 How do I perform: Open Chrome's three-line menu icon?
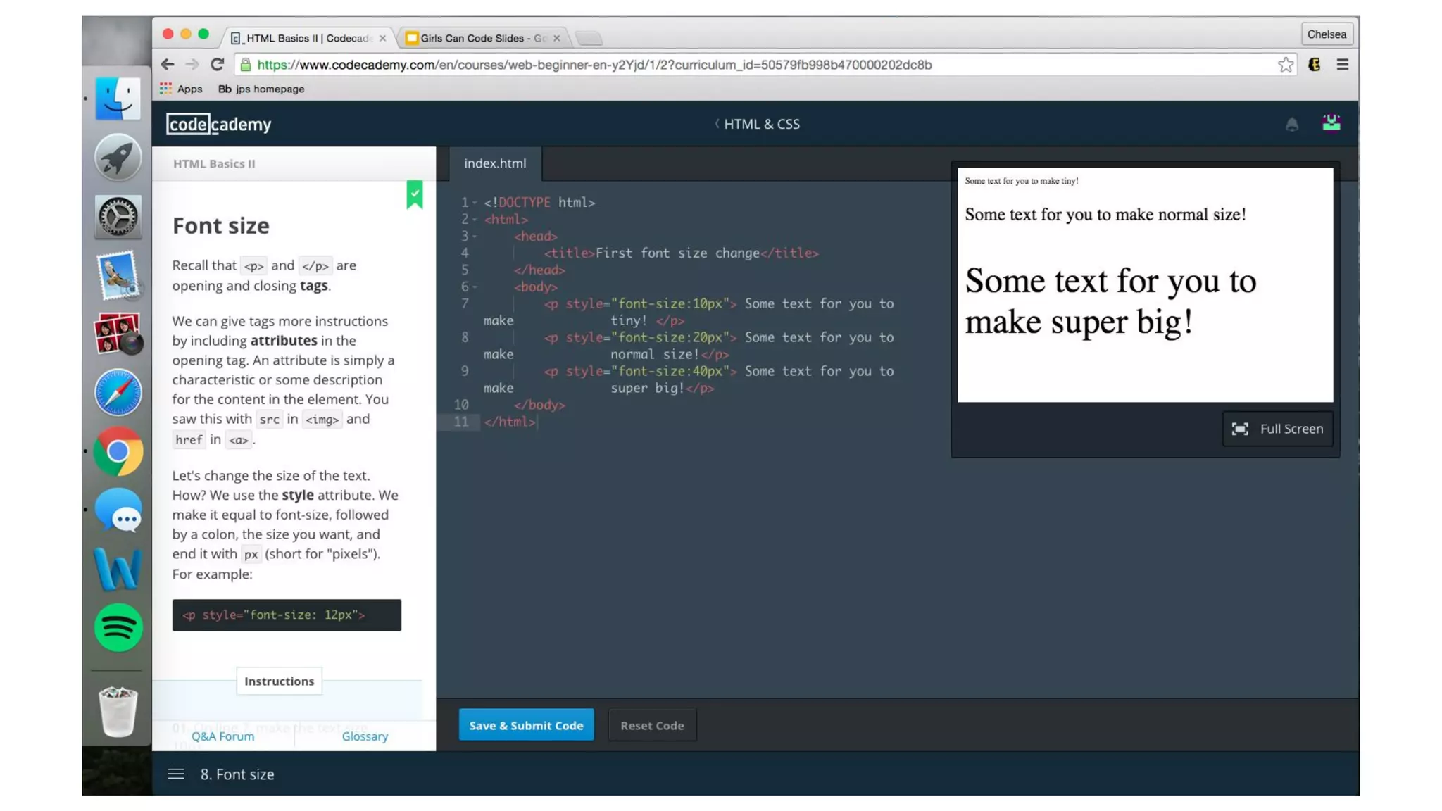click(x=1342, y=65)
